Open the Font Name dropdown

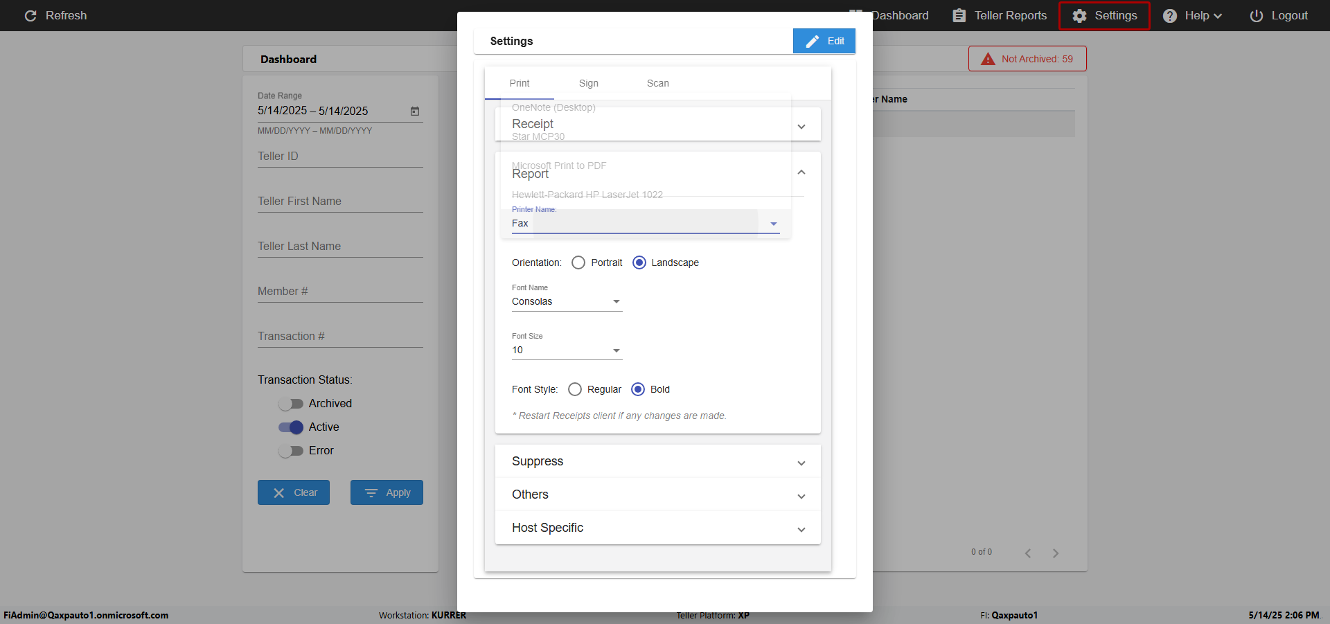[x=567, y=301]
